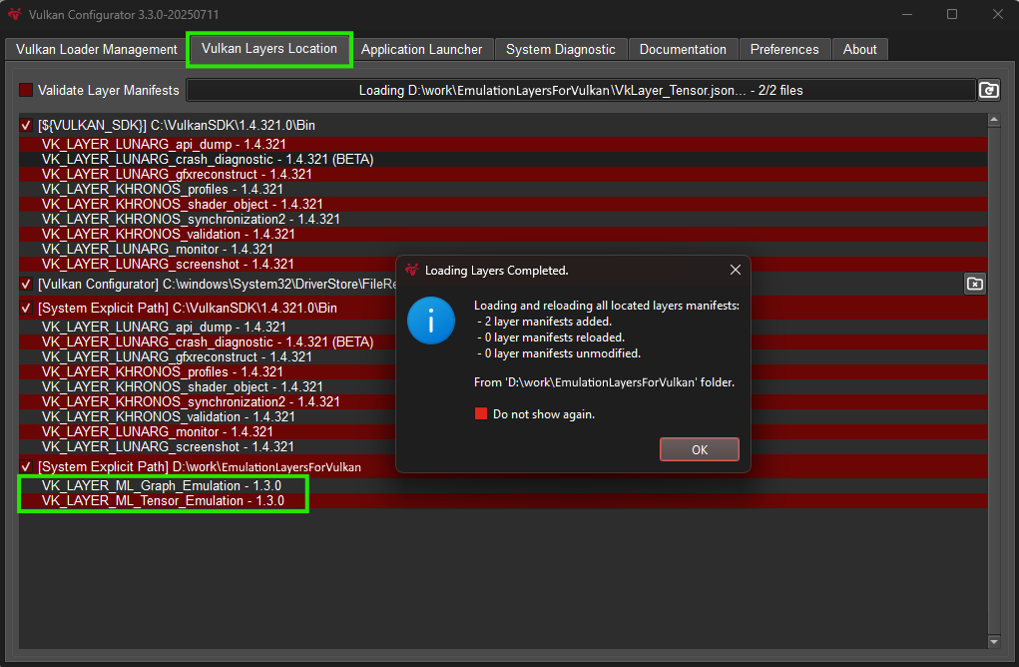Click the blue info icon in the dialog

click(431, 322)
